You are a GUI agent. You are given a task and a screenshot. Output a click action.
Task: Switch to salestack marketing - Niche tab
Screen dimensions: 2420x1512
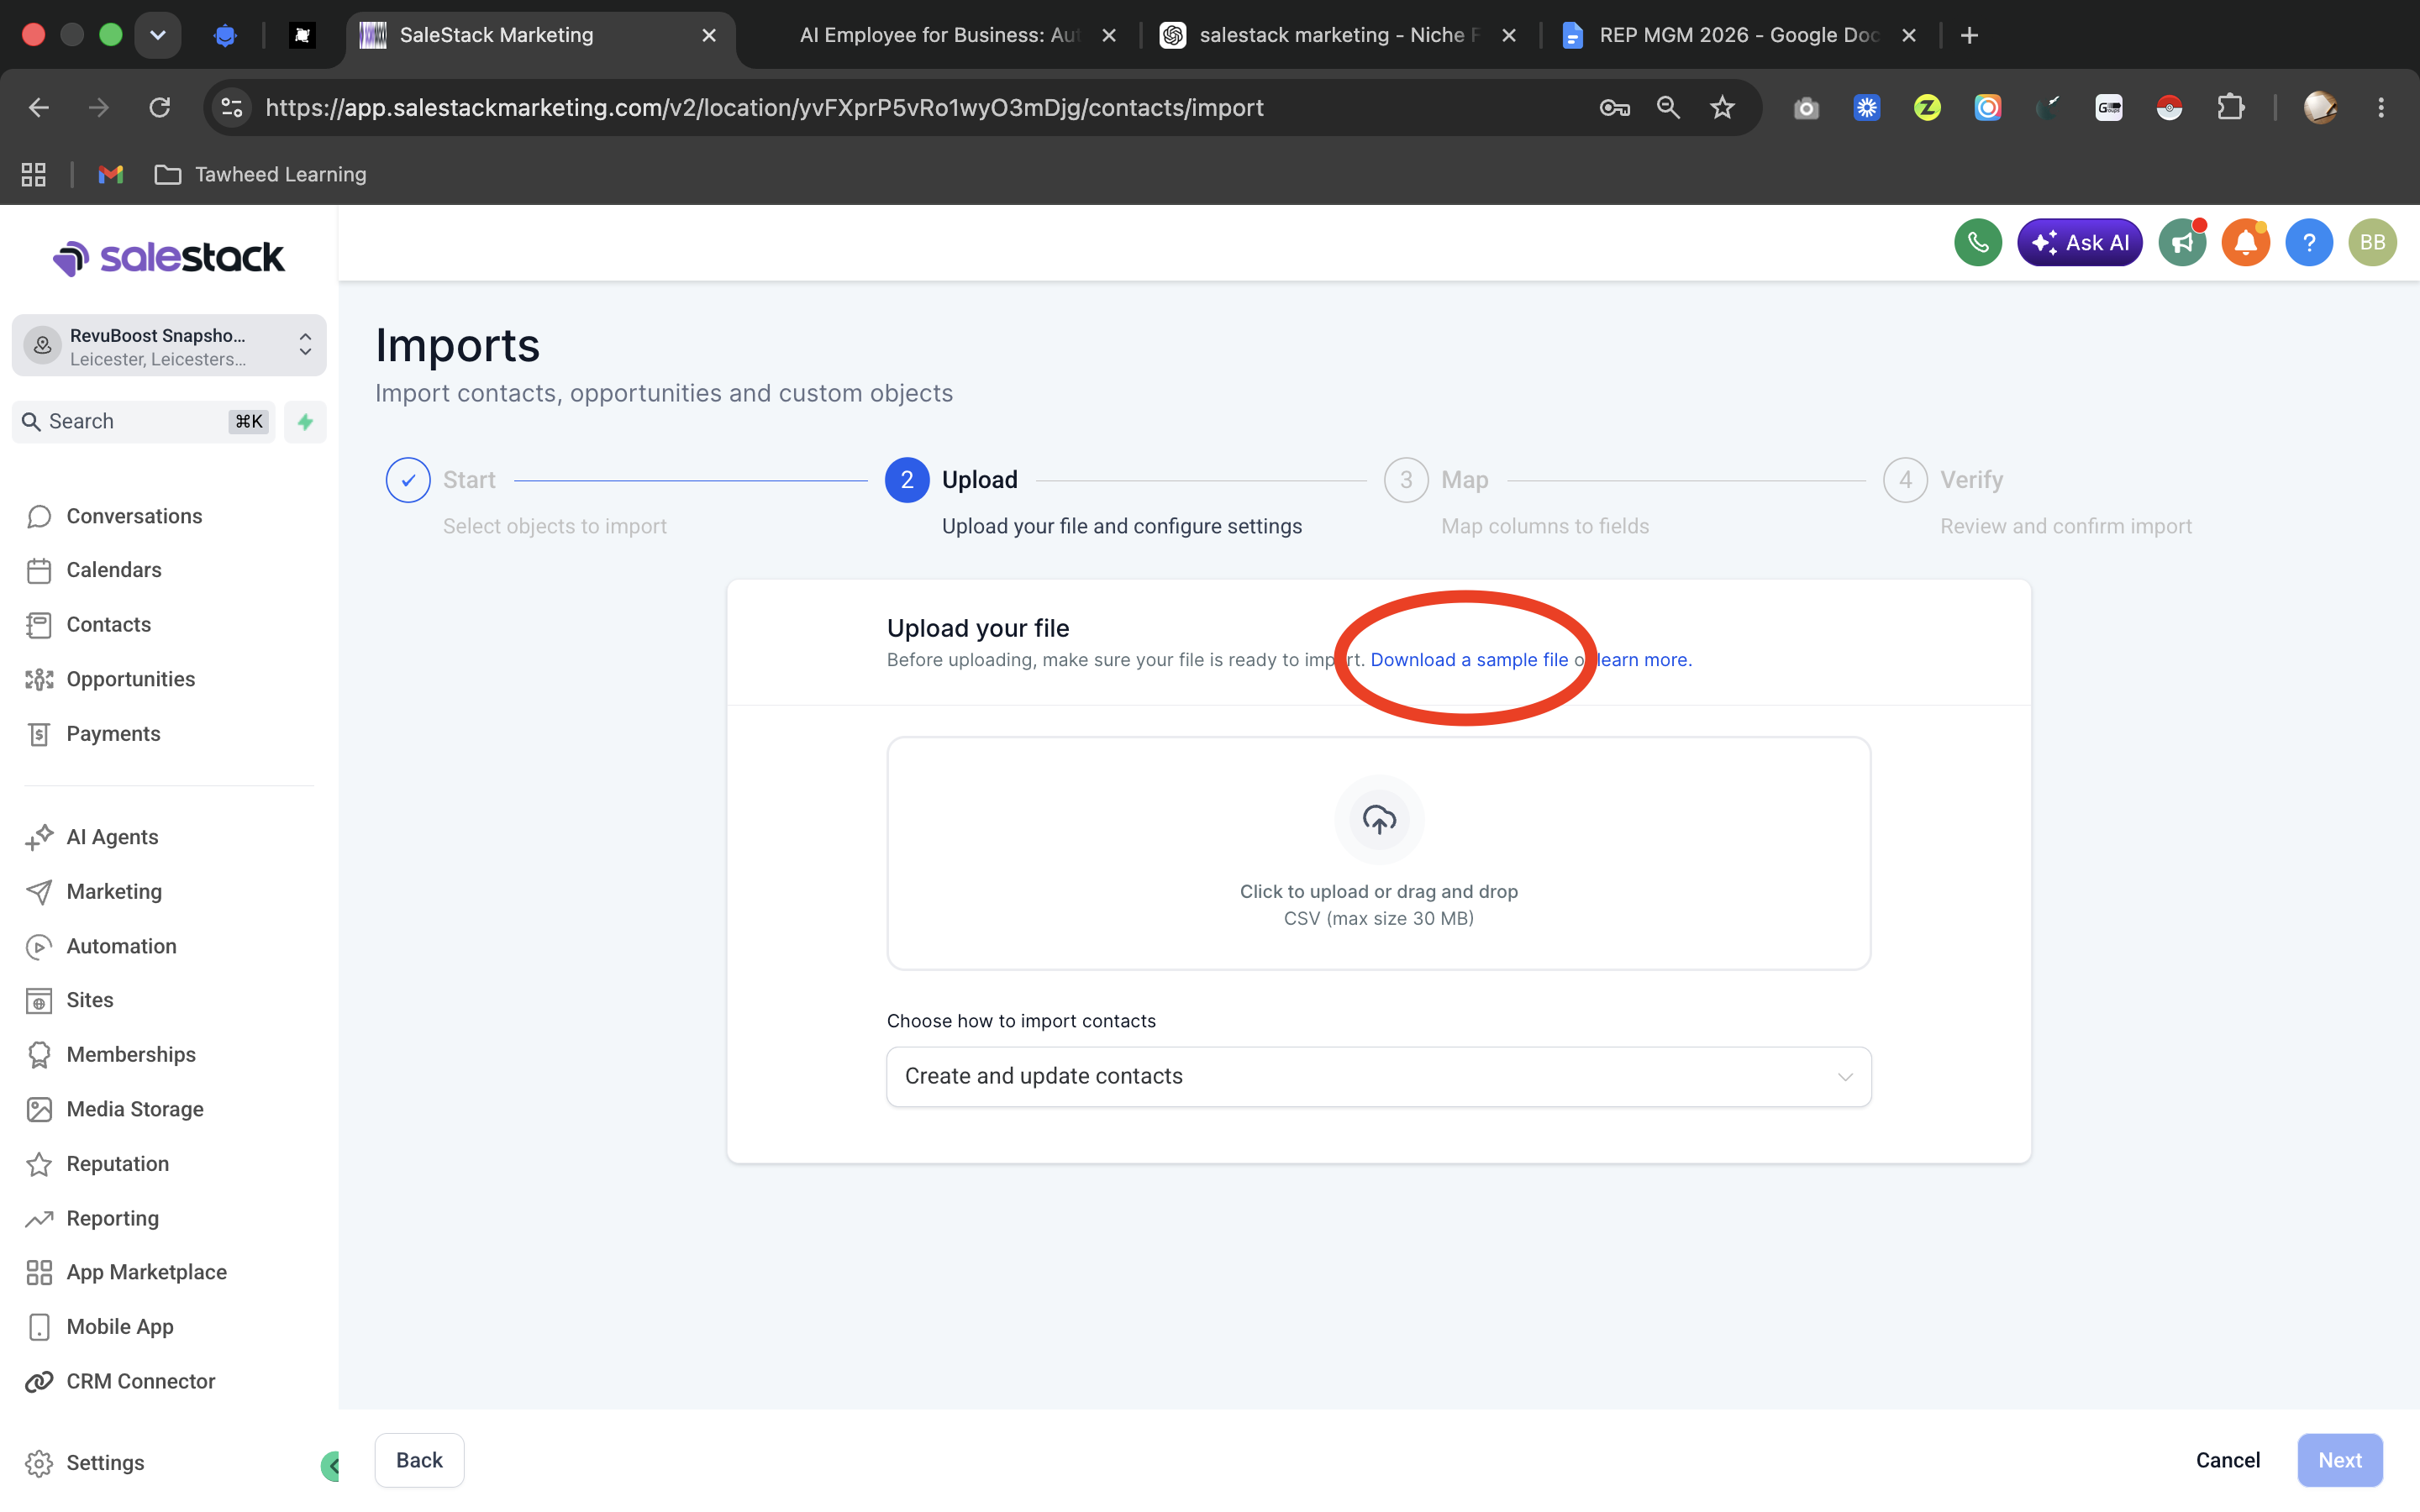pyautogui.click(x=1338, y=36)
